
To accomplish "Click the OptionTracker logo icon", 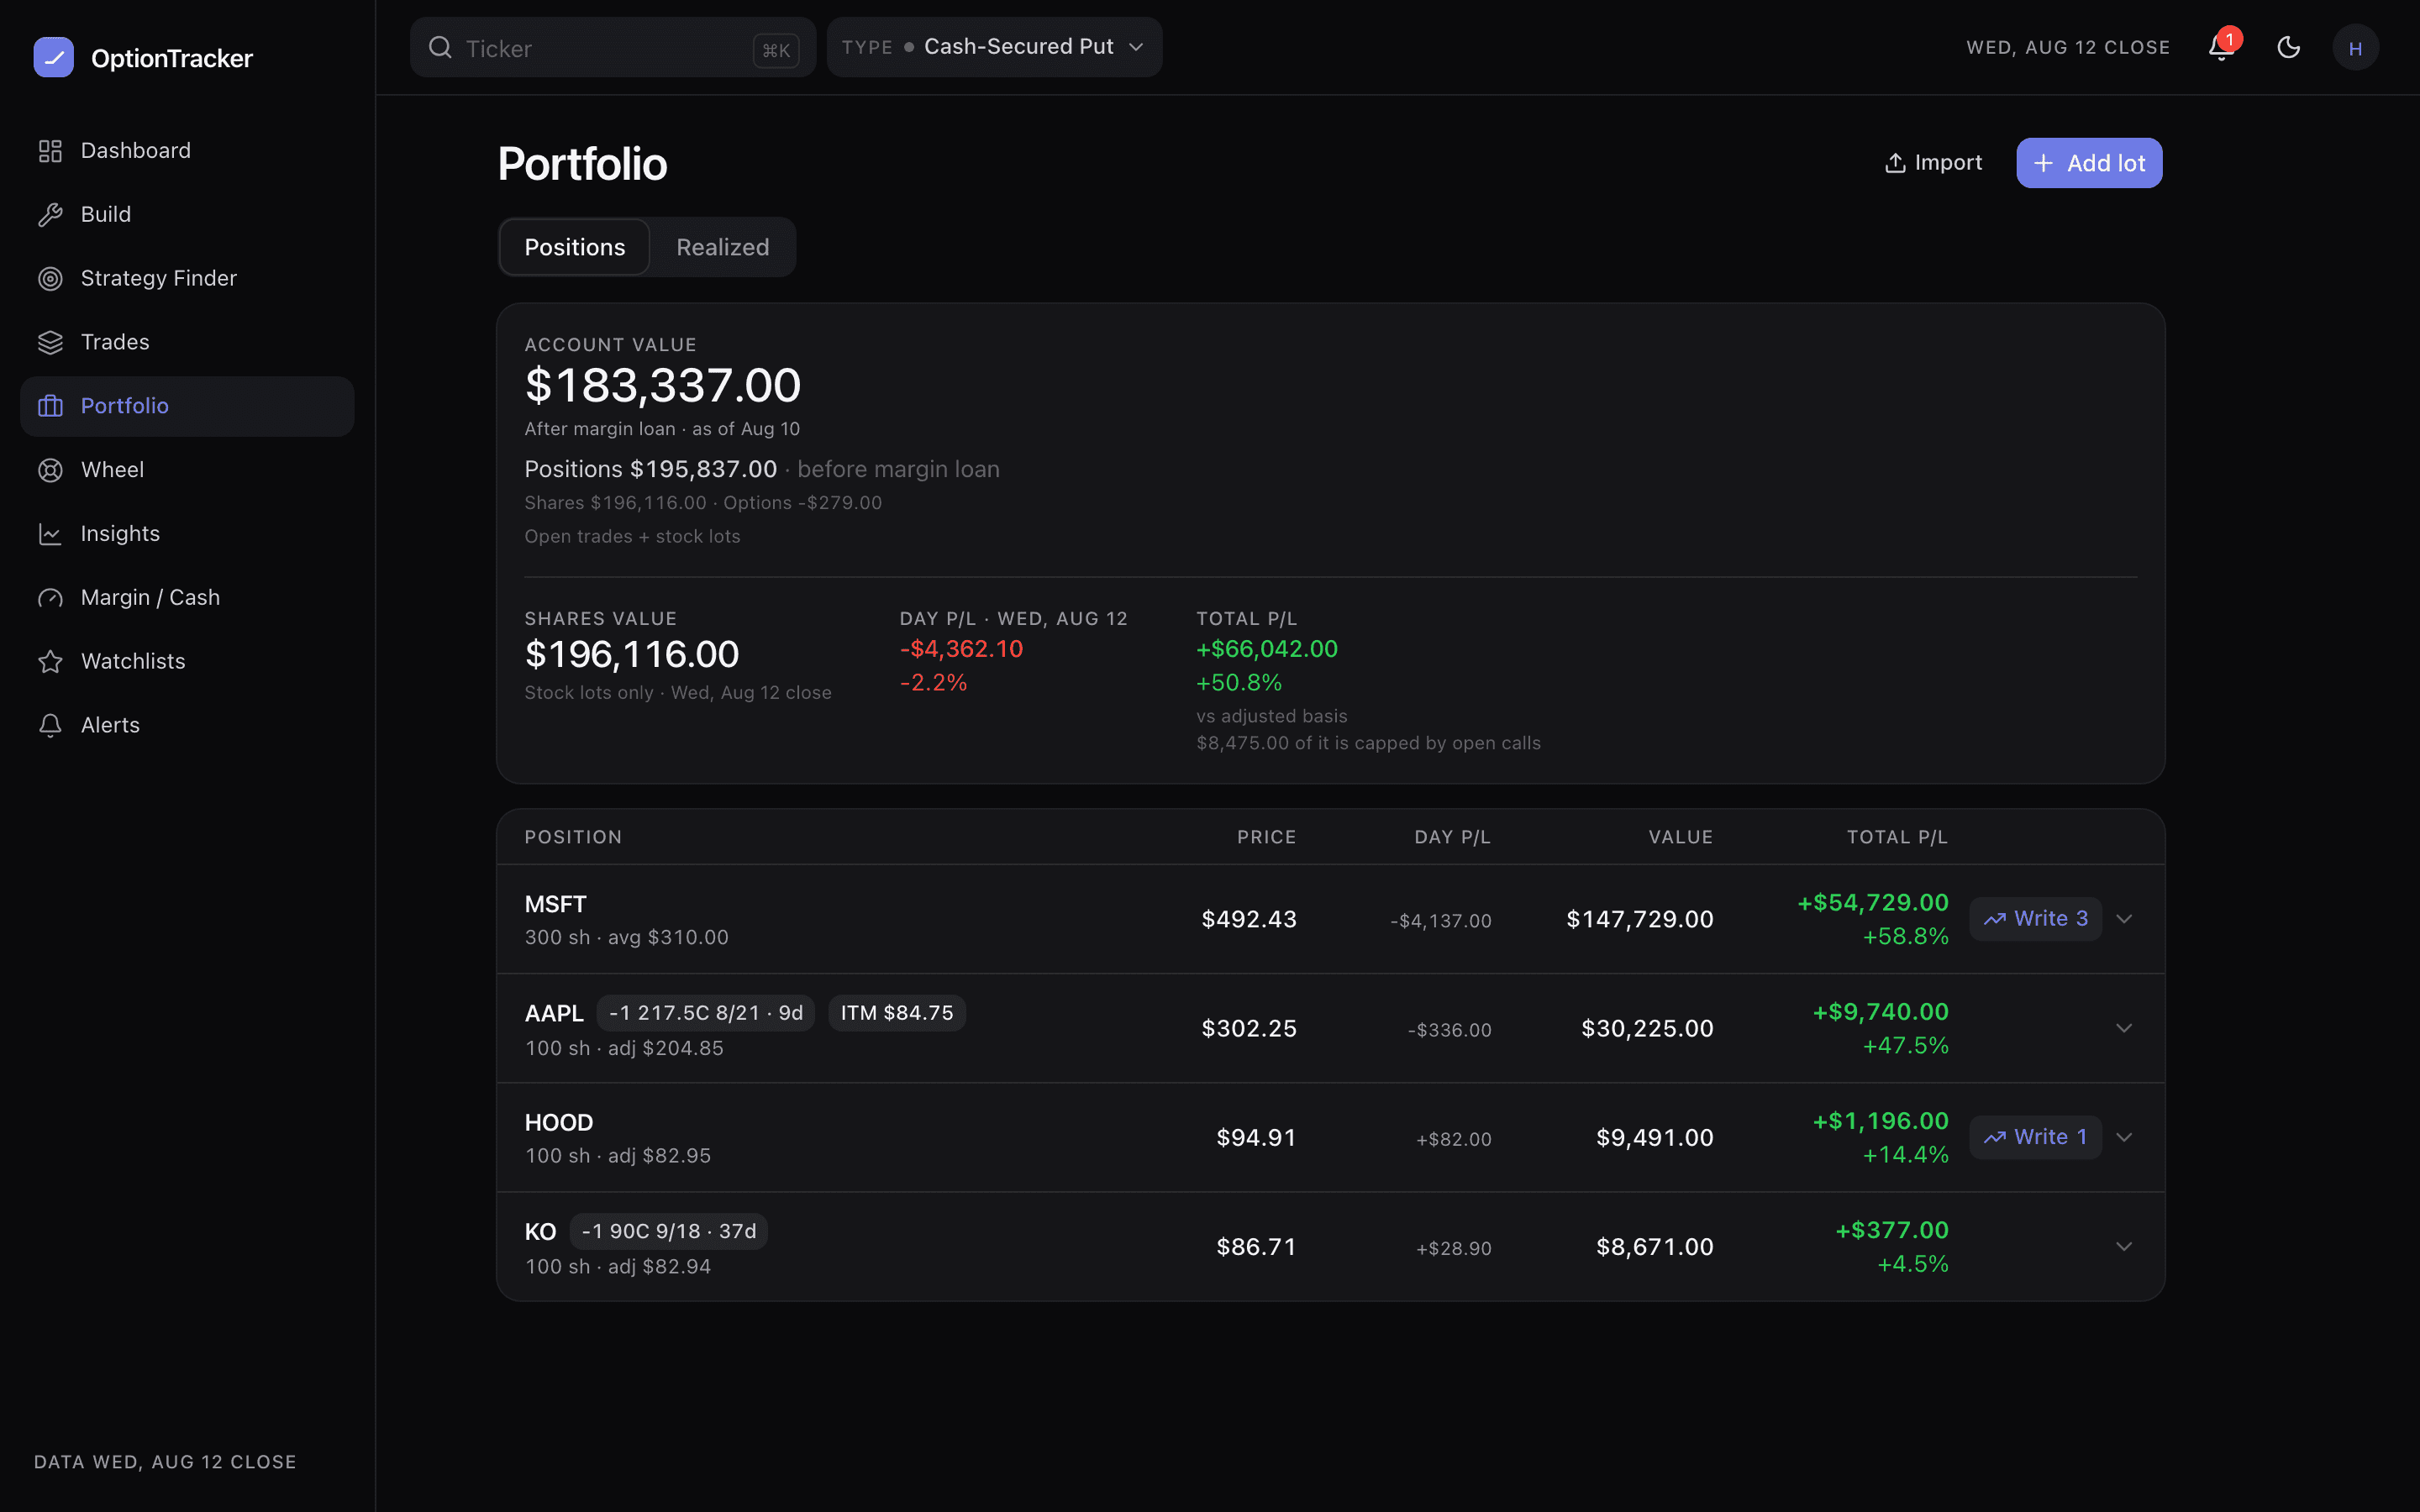I will pyautogui.click(x=54, y=57).
